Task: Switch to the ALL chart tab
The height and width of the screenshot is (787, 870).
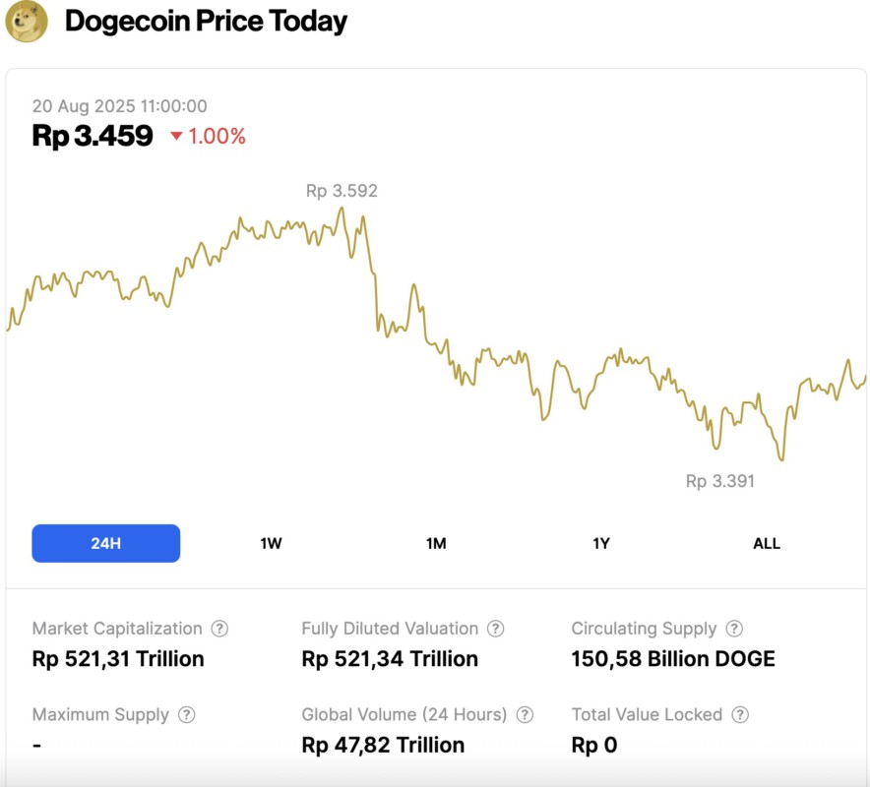Action: pos(767,542)
